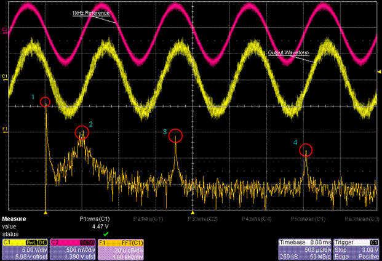Image resolution: width=382 pixels, height=261 pixels.
Task: Open the Trigger settings box
Action: coord(357,249)
